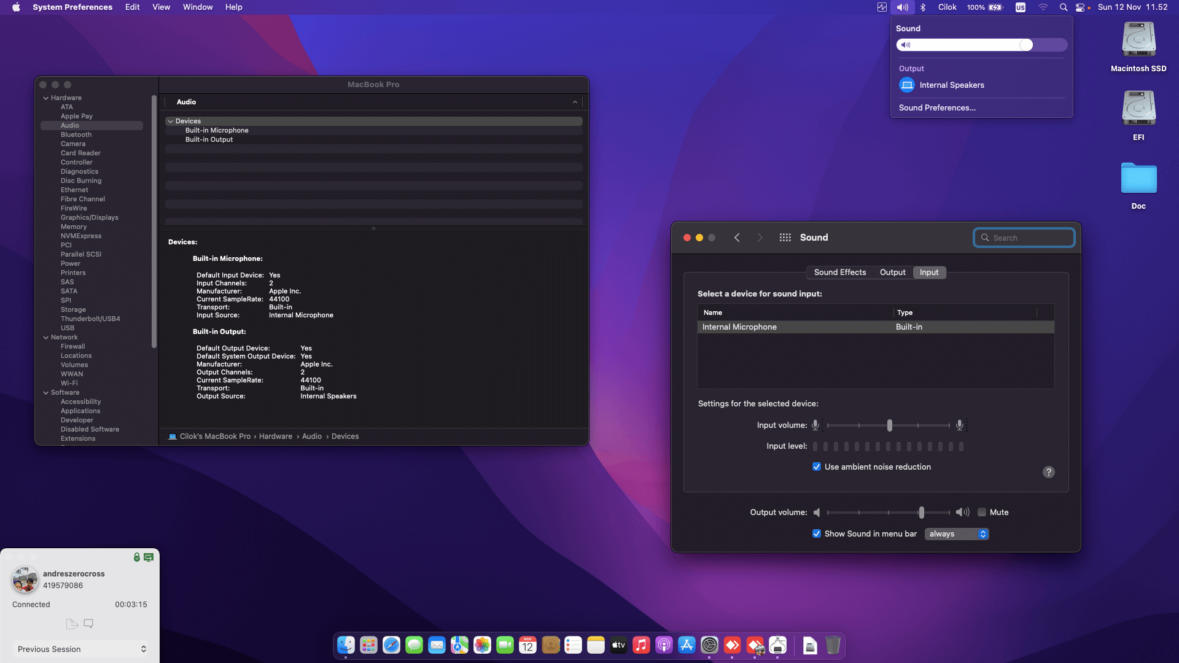Launch Safari from the Dock
This screenshot has height=663, width=1179.
tap(391, 645)
